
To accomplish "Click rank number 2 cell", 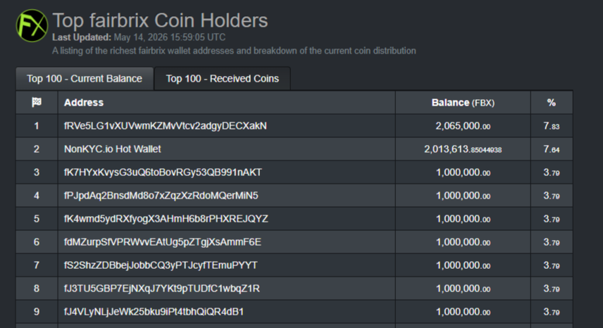I will point(37,149).
